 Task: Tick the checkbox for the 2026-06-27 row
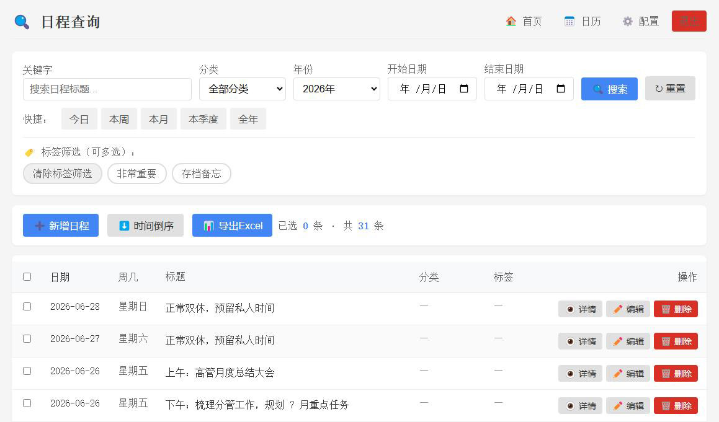point(27,338)
